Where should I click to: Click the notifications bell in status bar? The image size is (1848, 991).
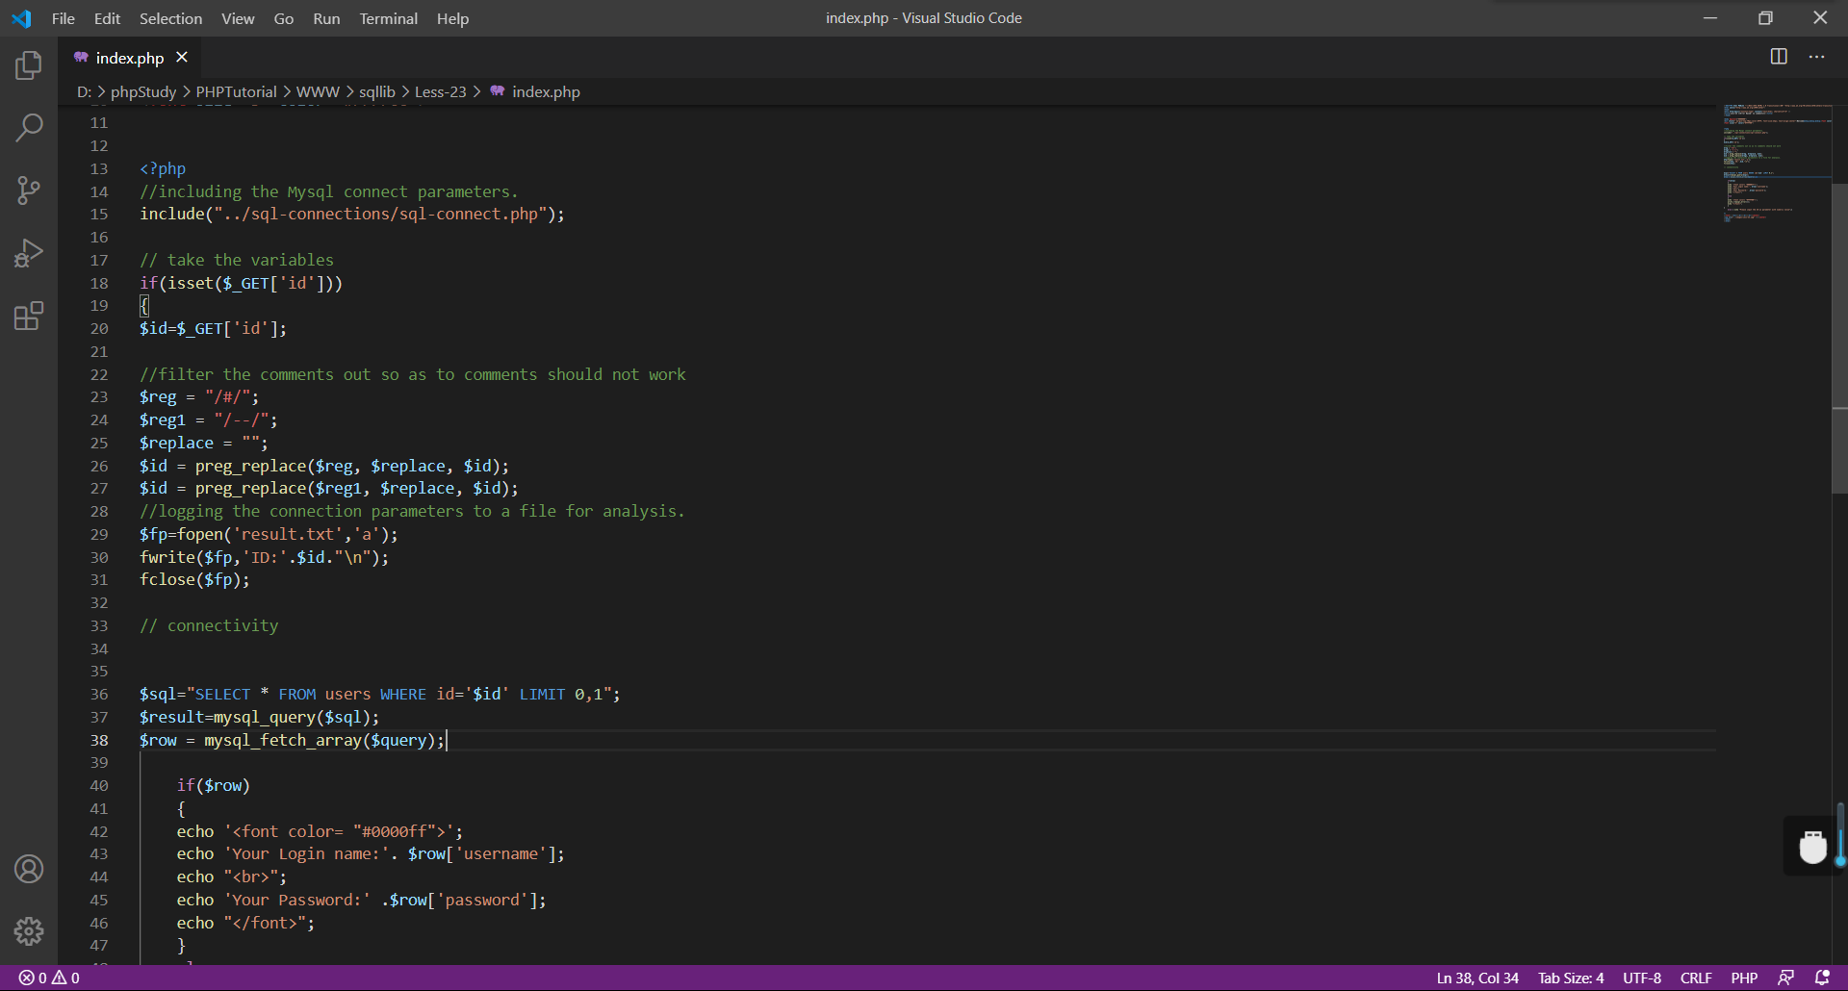coord(1822,978)
